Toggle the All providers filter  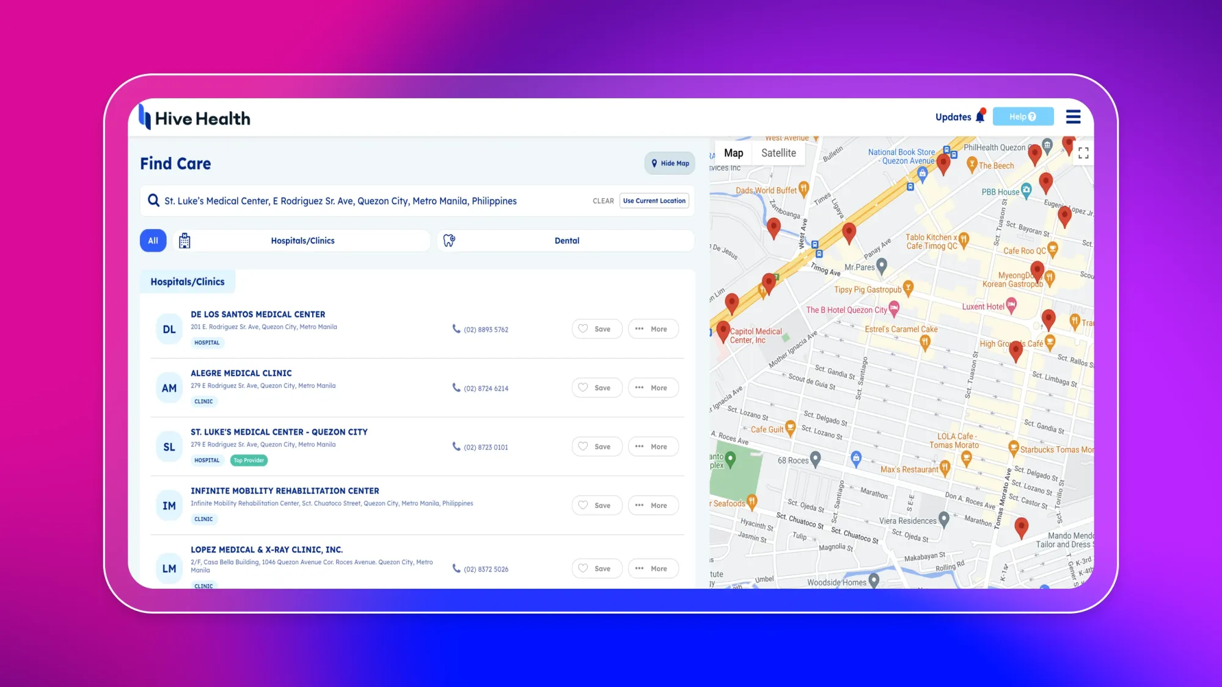[x=153, y=240]
